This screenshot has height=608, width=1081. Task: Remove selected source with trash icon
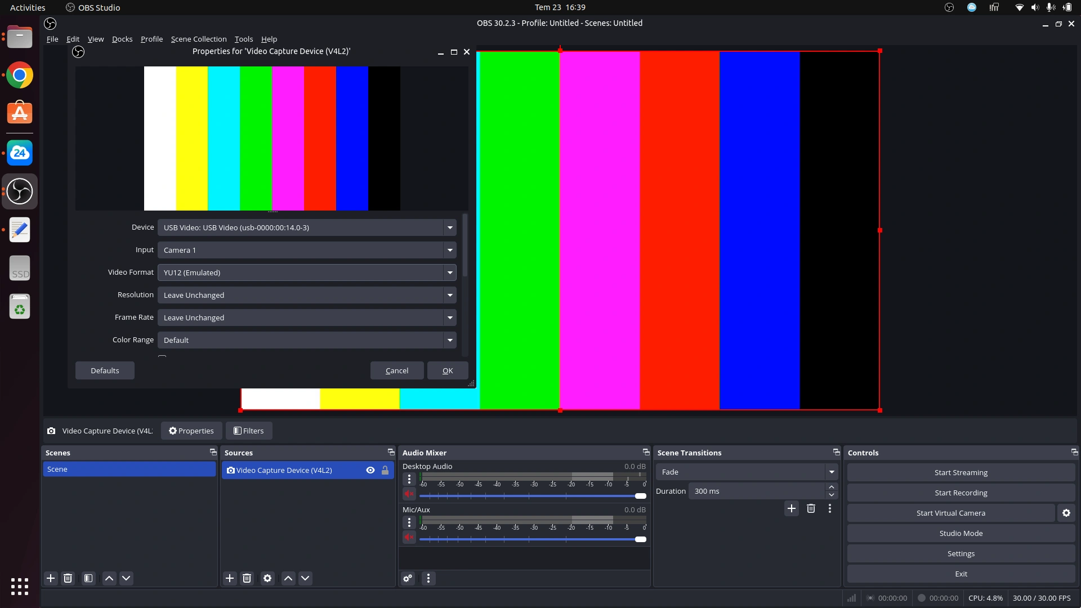[x=247, y=578]
